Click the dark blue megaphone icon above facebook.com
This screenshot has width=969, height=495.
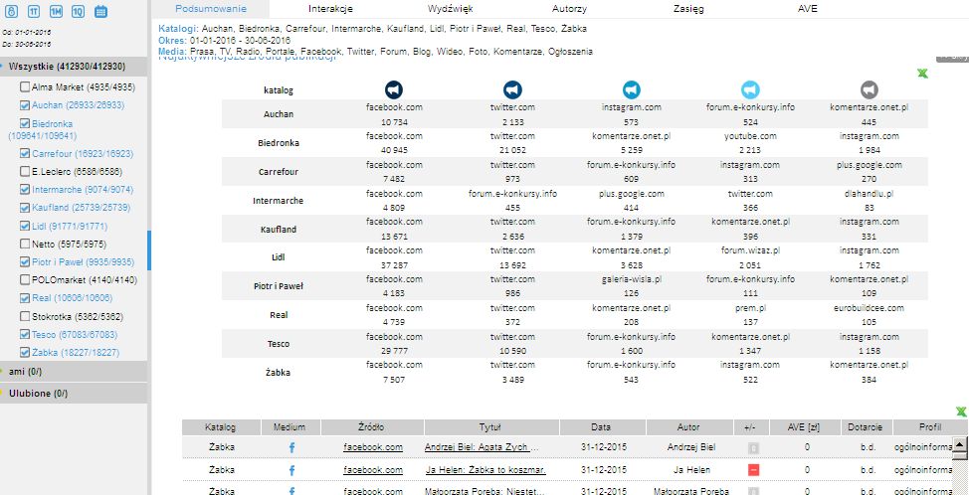(x=395, y=89)
